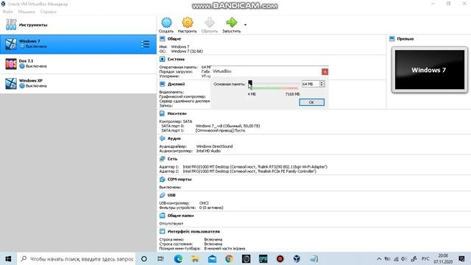Open the Справка menu
471x265 pixels.
pos(48,12)
